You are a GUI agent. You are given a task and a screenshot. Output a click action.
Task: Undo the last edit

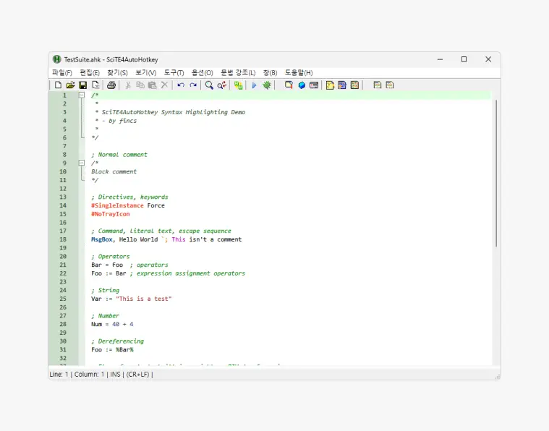click(181, 85)
